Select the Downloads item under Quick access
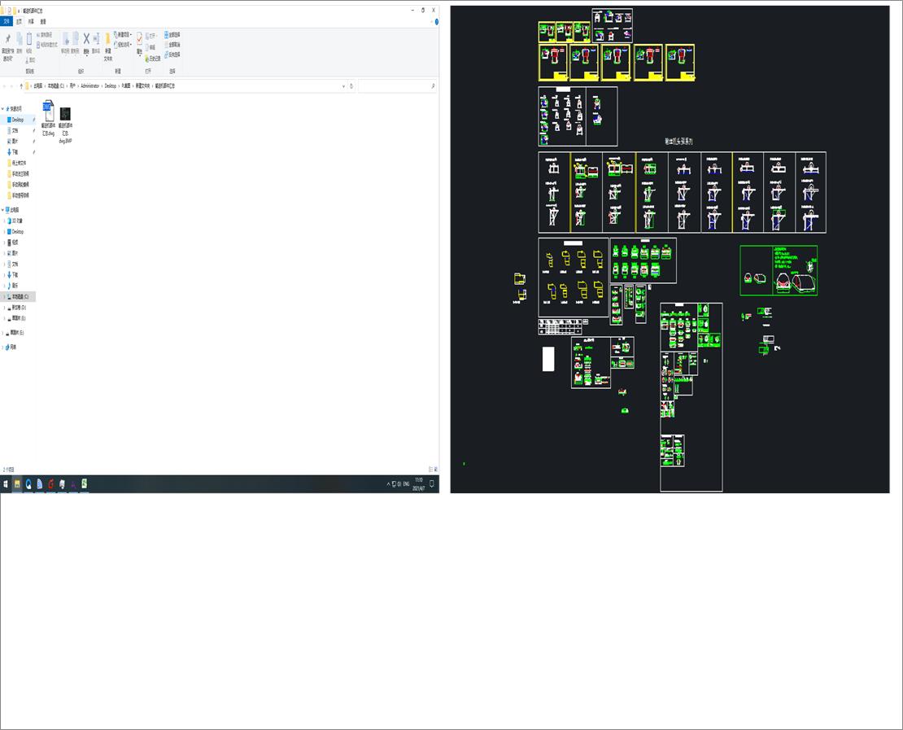Viewport: 903px width, 730px height. pos(15,152)
